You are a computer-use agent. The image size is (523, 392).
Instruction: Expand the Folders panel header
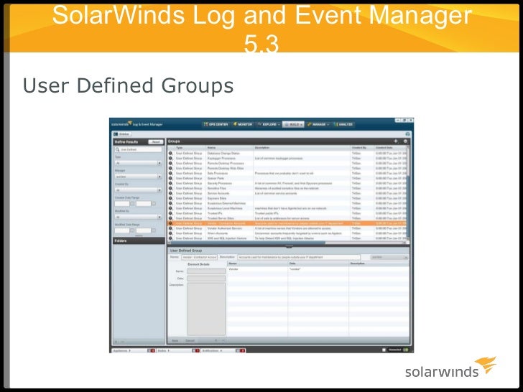tap(139, 241)
